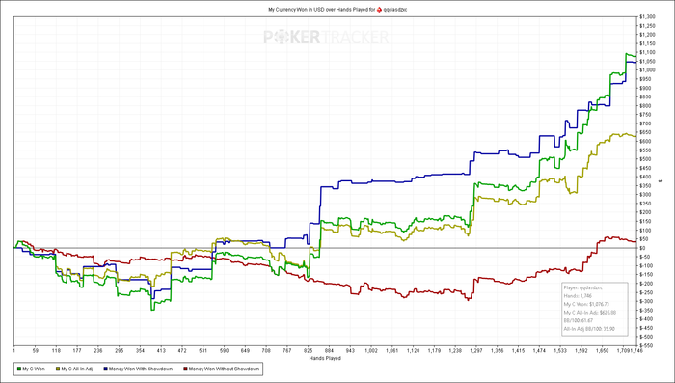Click the $750 y-axis tick label

coord(645,115)
